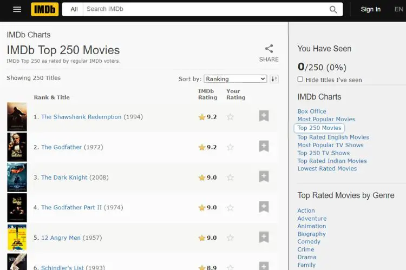Browse the Comedy genre
The height and width of the screenshot is (270, 406).
point(309,241)
